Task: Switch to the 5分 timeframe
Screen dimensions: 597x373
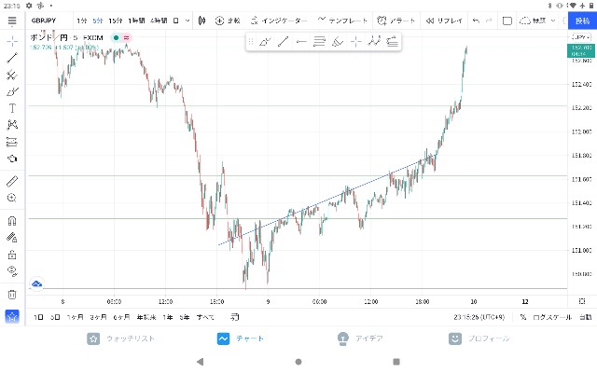Action: (98, 21)
